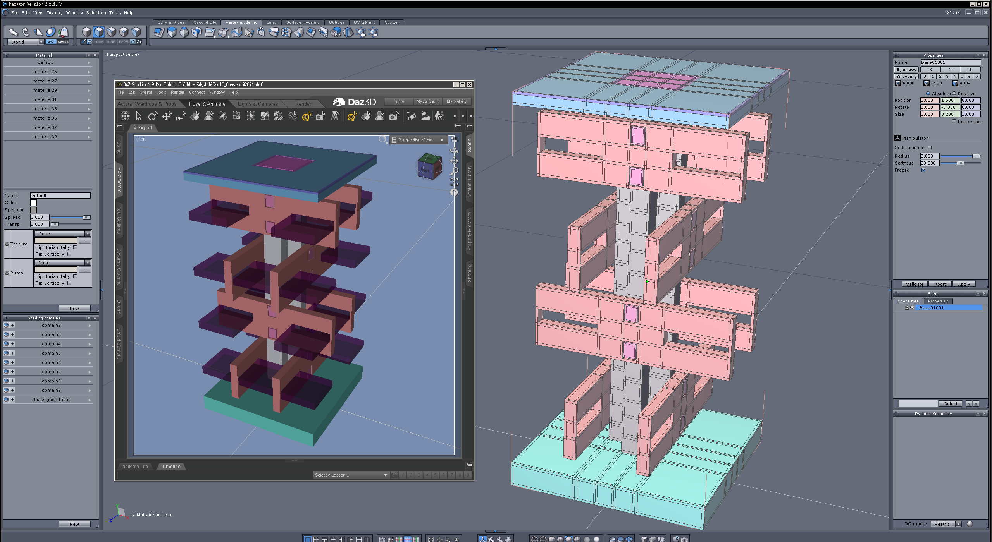Click the Validate button
992x542 pixels.
click(914, 284)
